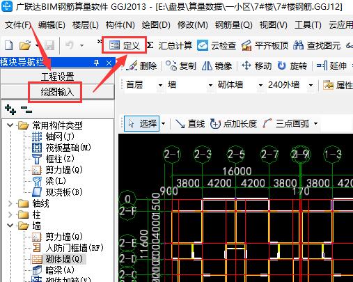Activate the 移动 move tool
The width and height of the screenshot is (353, 282).
pos(256,66)
